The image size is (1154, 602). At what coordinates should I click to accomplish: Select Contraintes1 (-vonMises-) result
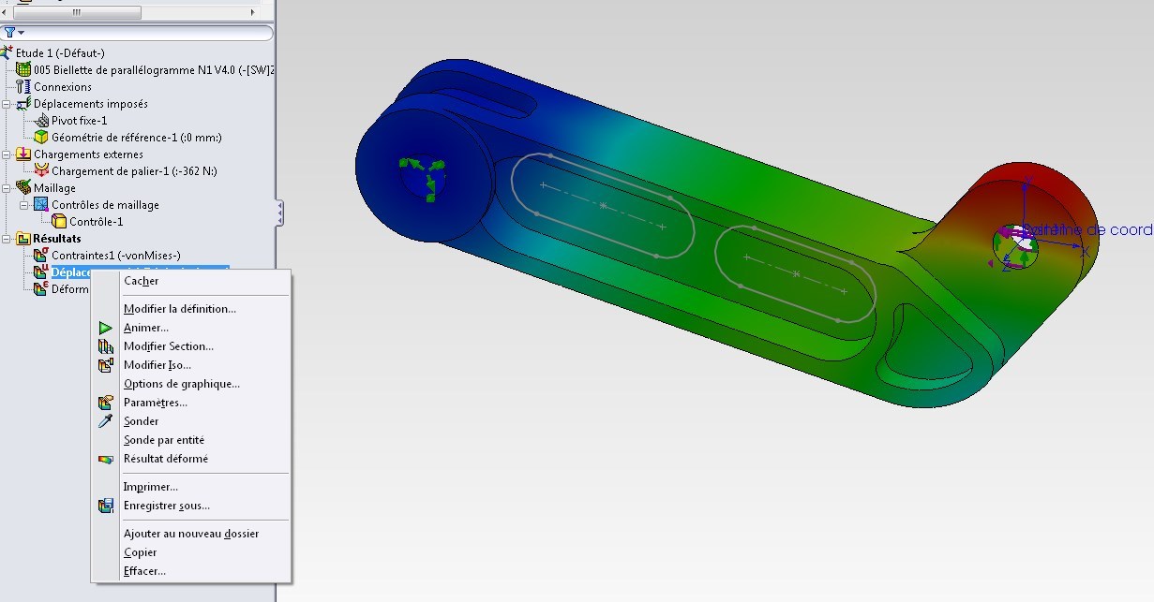(115, 255)
